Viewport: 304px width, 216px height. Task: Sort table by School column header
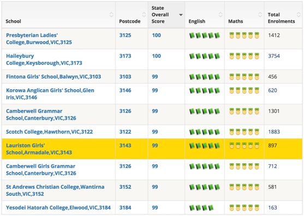58,15
